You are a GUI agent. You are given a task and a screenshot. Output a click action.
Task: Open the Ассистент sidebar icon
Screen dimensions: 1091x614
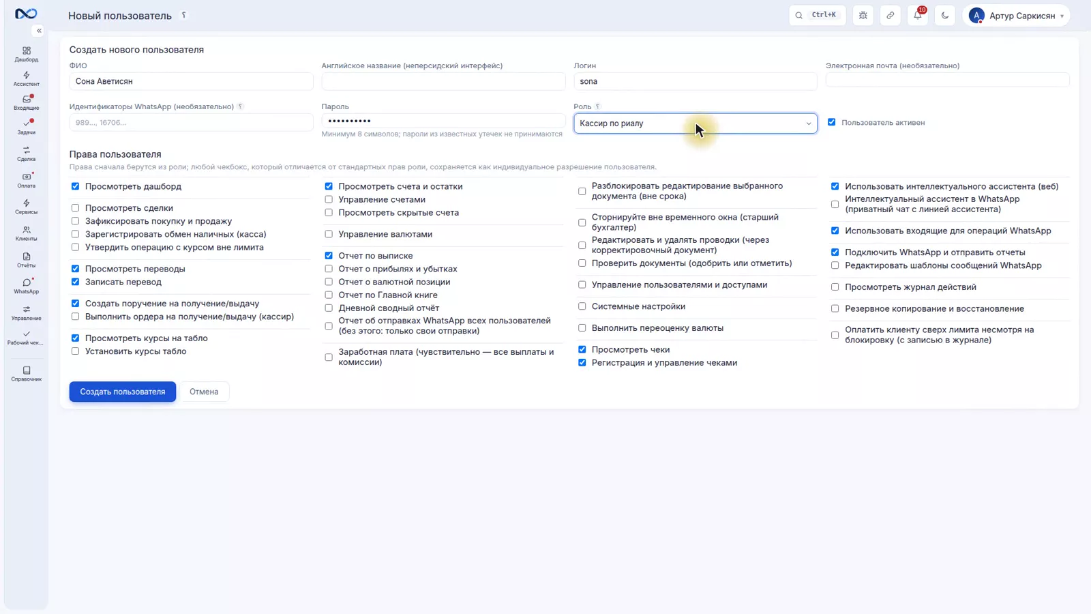(26, 78)
